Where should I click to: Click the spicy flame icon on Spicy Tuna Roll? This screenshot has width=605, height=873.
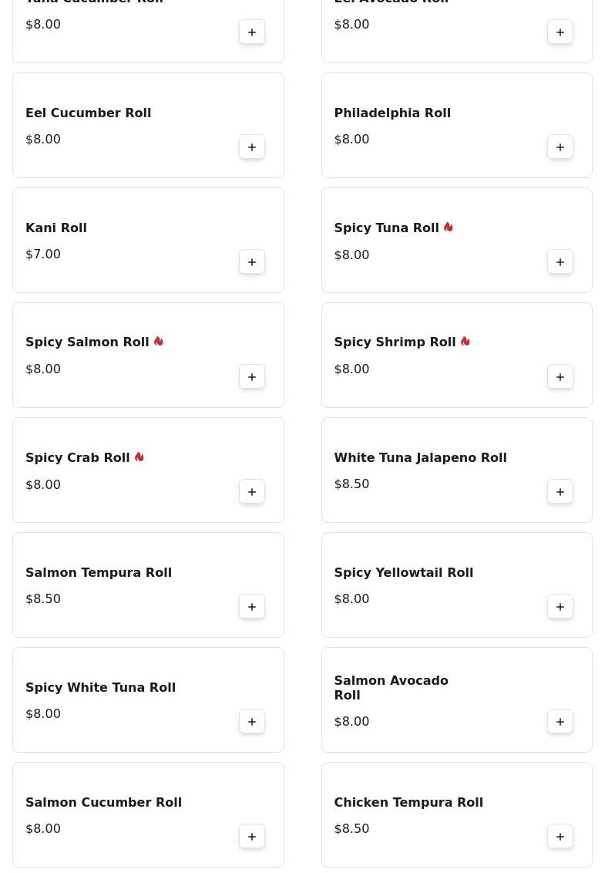[449, 228]
